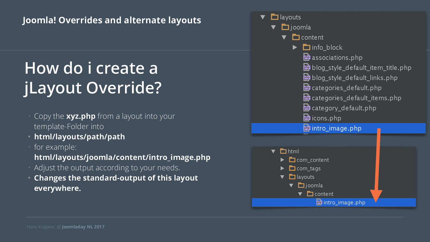Collapse the joomla folder under top layouts

pyautogui.click(x=273, y=27)
